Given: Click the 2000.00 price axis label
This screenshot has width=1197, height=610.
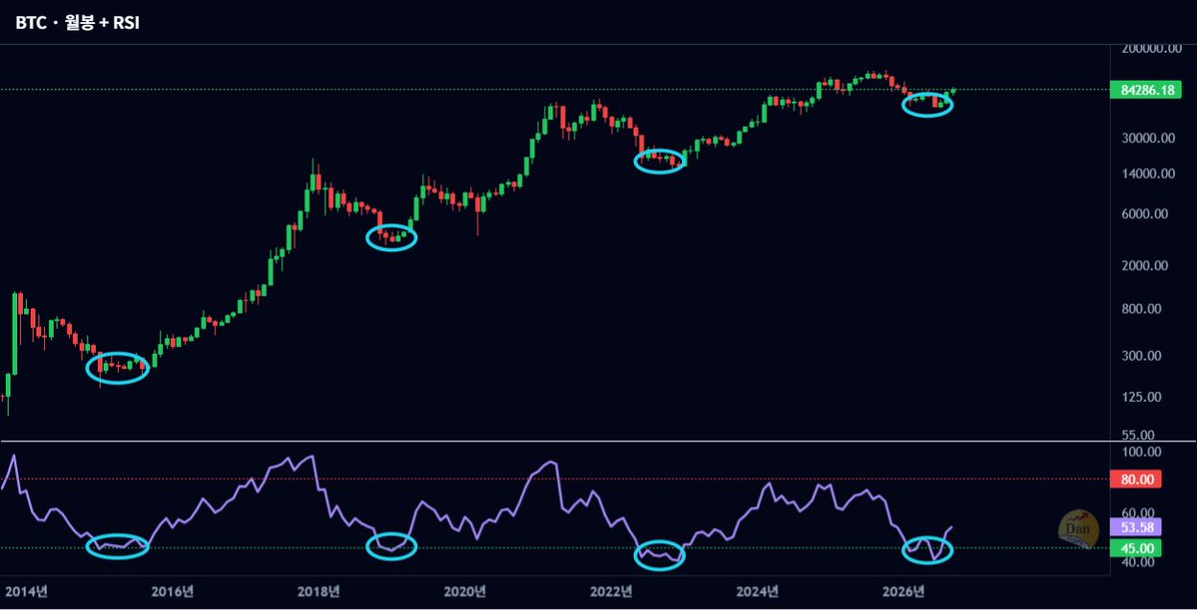Looking at the screenshot, I should [x=1145, y=265].
